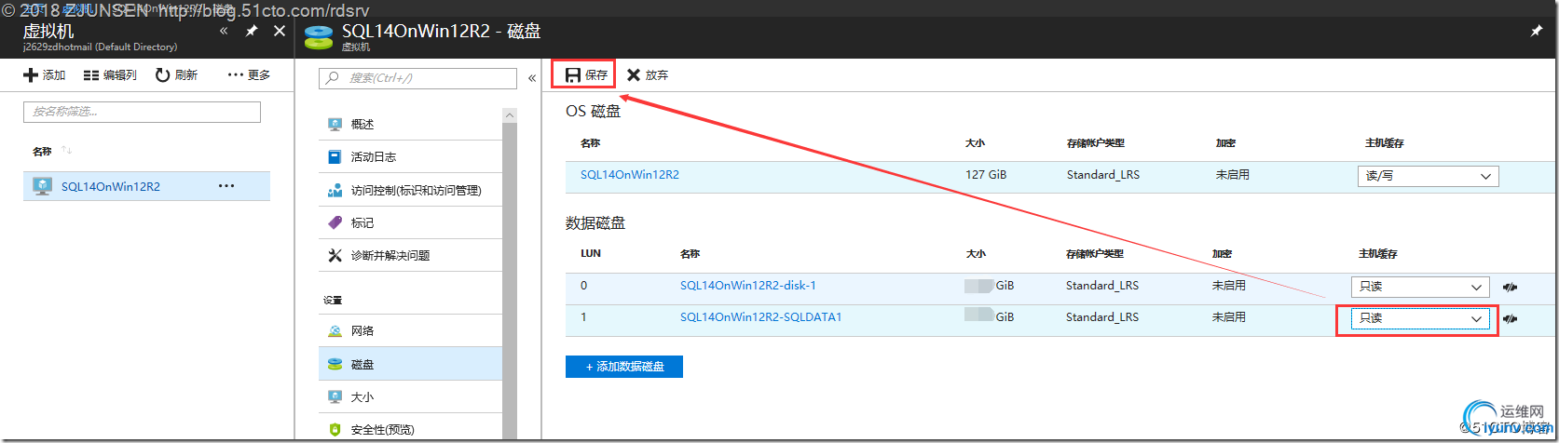Click the 主机缓存 header in data disks

1378,253
